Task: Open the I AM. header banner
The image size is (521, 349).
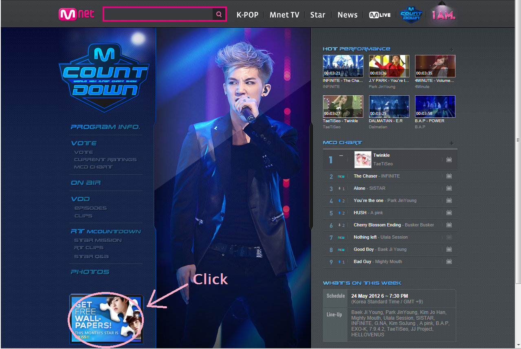Action: coord(444,15)
